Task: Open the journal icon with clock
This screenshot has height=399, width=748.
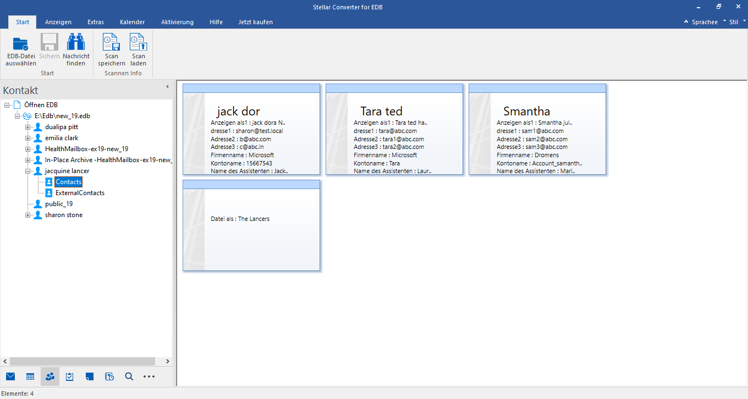Action: tap(109, 376)
